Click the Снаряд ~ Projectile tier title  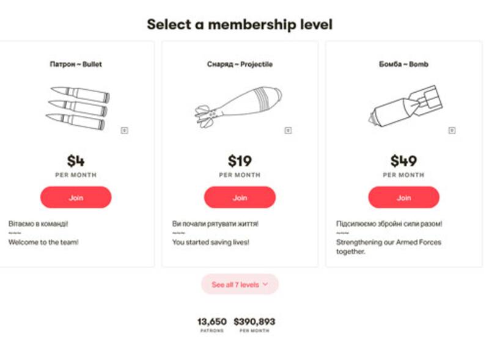point(240,64)
